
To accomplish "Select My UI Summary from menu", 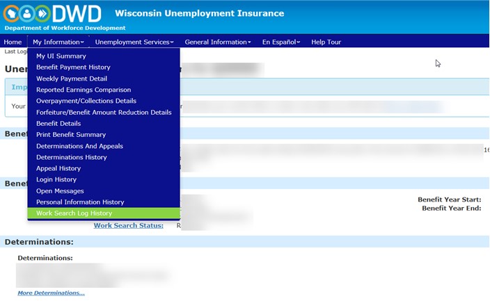I will [61, 56].
